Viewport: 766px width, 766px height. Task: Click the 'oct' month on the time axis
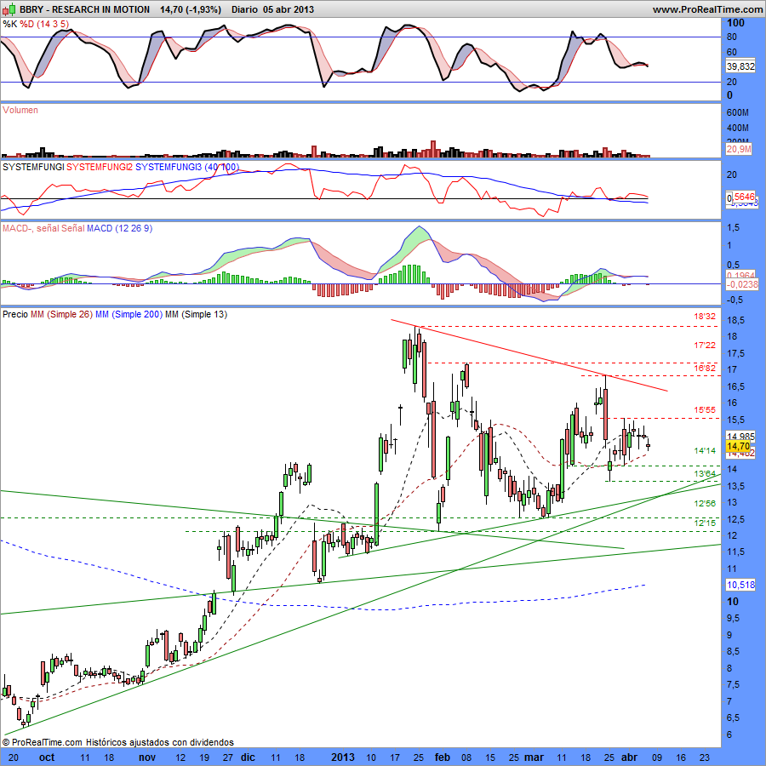point(47,757)
